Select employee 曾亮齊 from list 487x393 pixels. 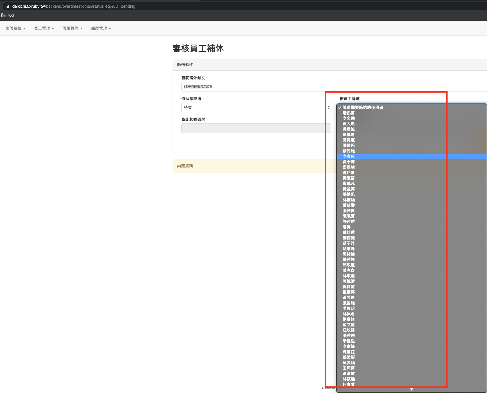tap(412, 270)
